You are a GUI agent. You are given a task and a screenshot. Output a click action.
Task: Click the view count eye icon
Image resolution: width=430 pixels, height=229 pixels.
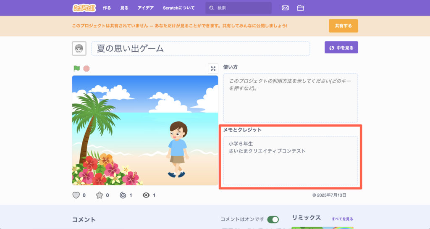pos(146,195)
